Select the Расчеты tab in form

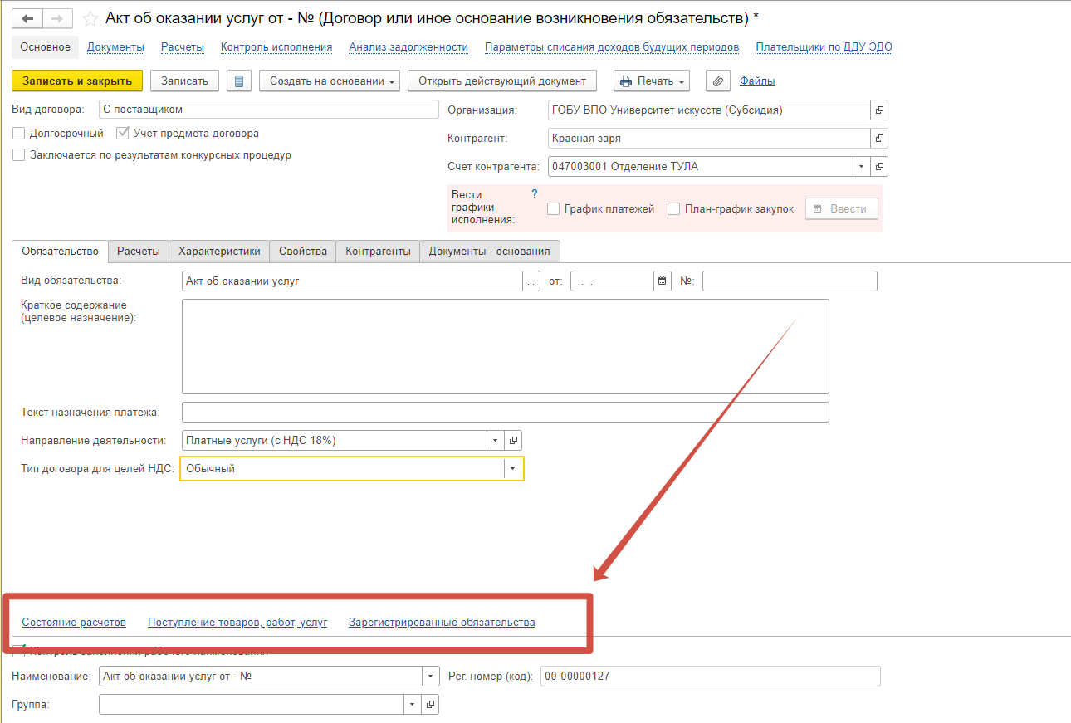[138, 251]
